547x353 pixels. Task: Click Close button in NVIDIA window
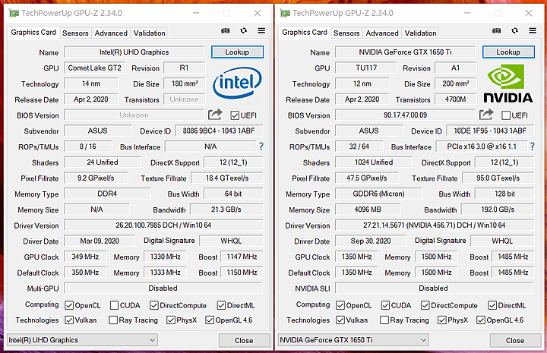coord(515,340)
